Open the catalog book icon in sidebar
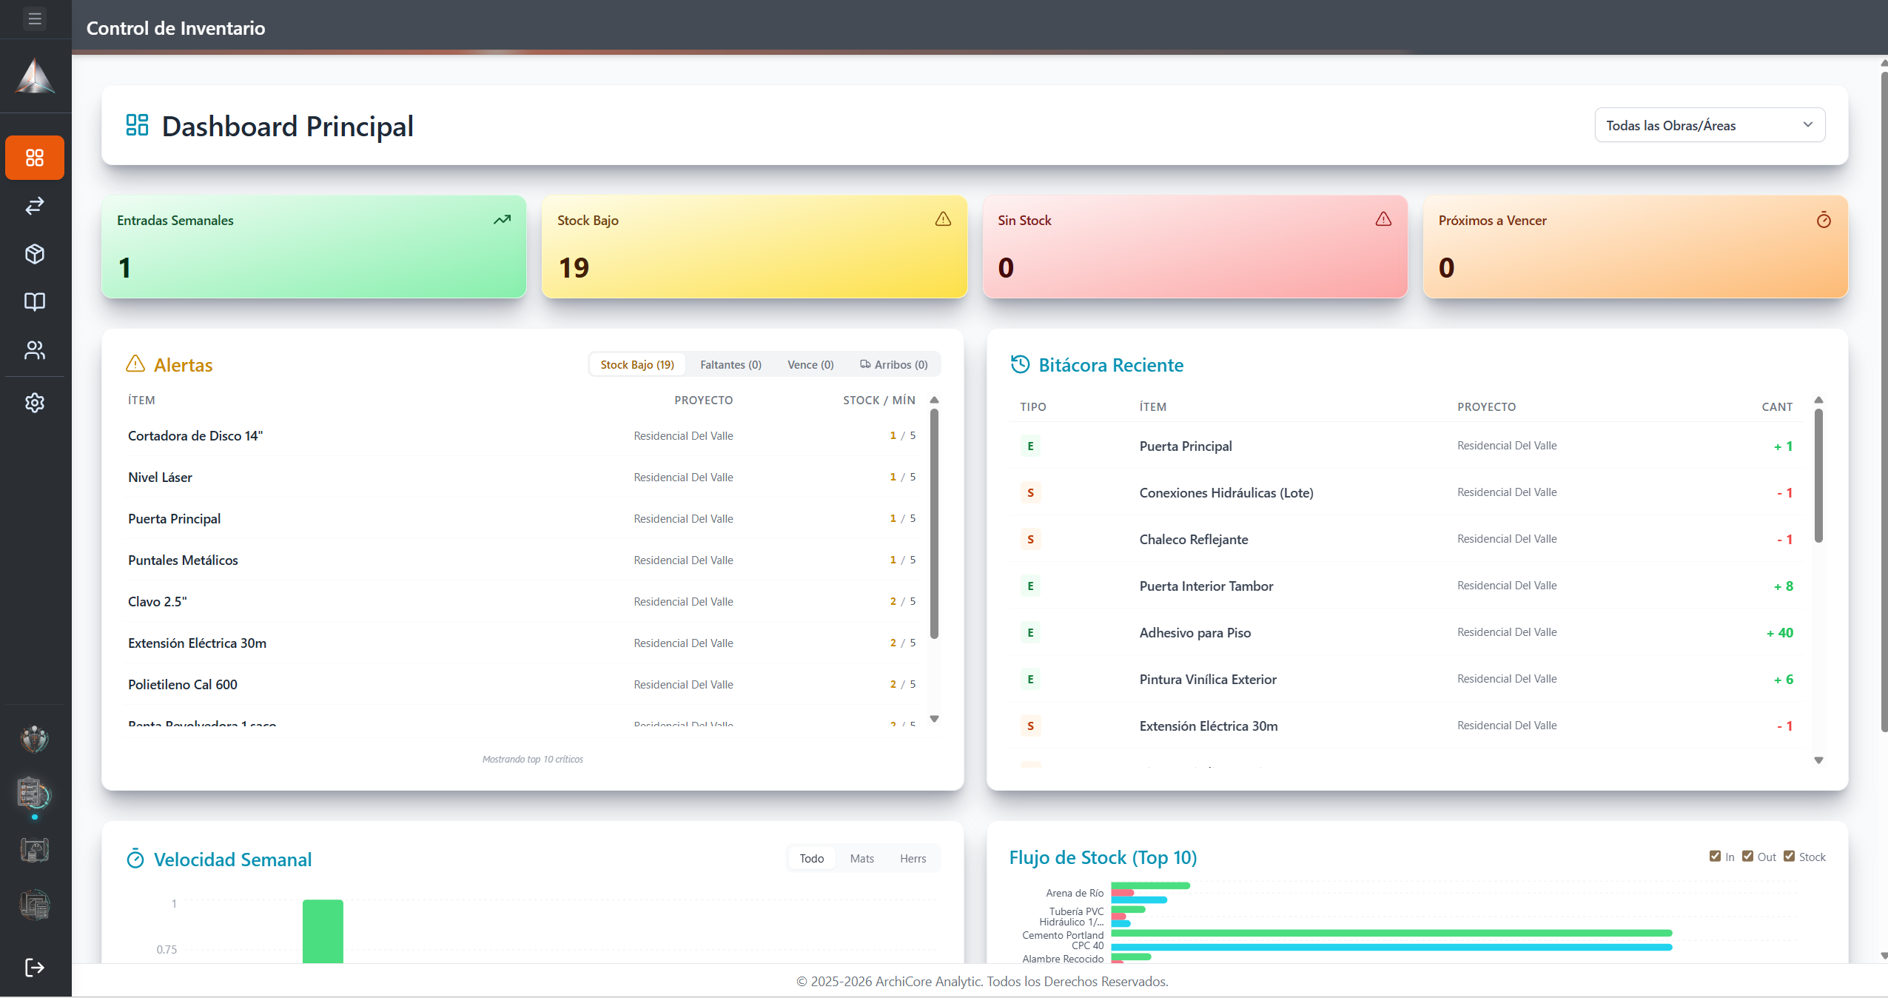Image resolution: width=1888 pixels, height=998 pixels. 35,301
